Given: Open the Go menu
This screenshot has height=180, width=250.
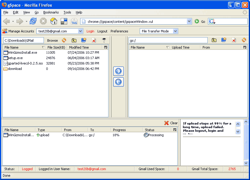Looking at the screenshot, I should click(37, 12).
